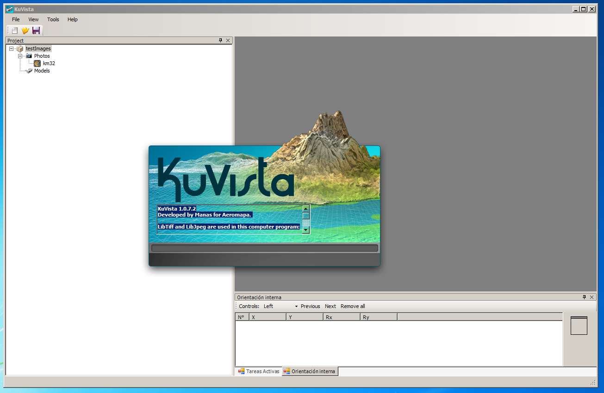
Task: Click 'Developed by Manas for Aeromapa.' text
Action: (205, 215)
